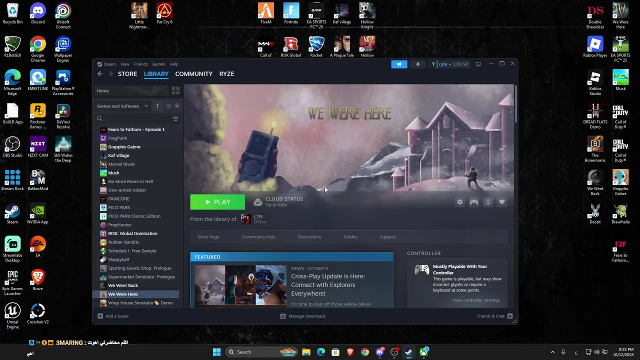Open the Xbox app on the taskbar
640x360 pixels.
tap(423, 352)
